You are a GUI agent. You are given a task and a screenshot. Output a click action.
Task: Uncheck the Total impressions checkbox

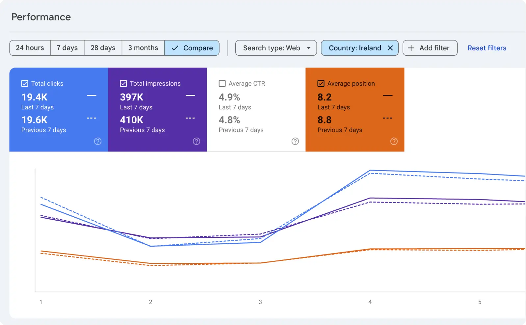tap(123, 84)
